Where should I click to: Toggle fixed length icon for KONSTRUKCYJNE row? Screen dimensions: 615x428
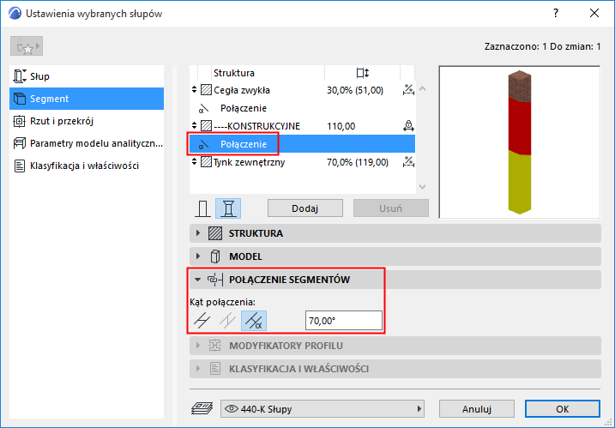point(408,126)
